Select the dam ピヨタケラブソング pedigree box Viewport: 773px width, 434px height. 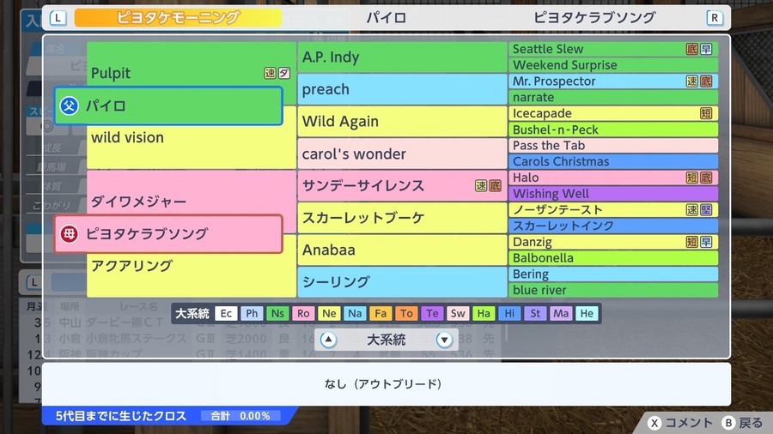click(x=168, y=234)
